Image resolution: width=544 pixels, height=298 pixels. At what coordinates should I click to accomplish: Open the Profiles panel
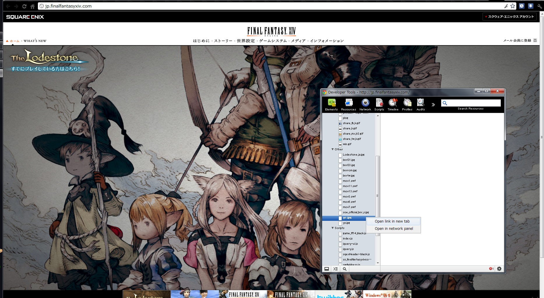[x=407, y=105]
